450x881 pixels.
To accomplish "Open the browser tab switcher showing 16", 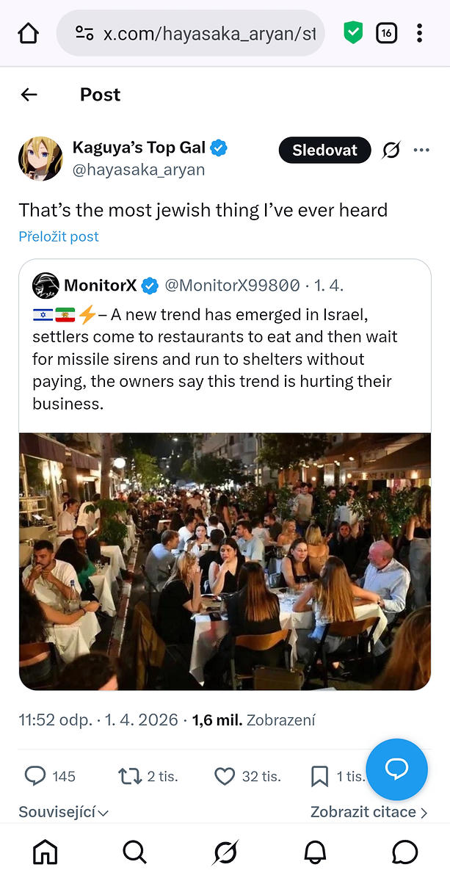I will tap(386, 33).
